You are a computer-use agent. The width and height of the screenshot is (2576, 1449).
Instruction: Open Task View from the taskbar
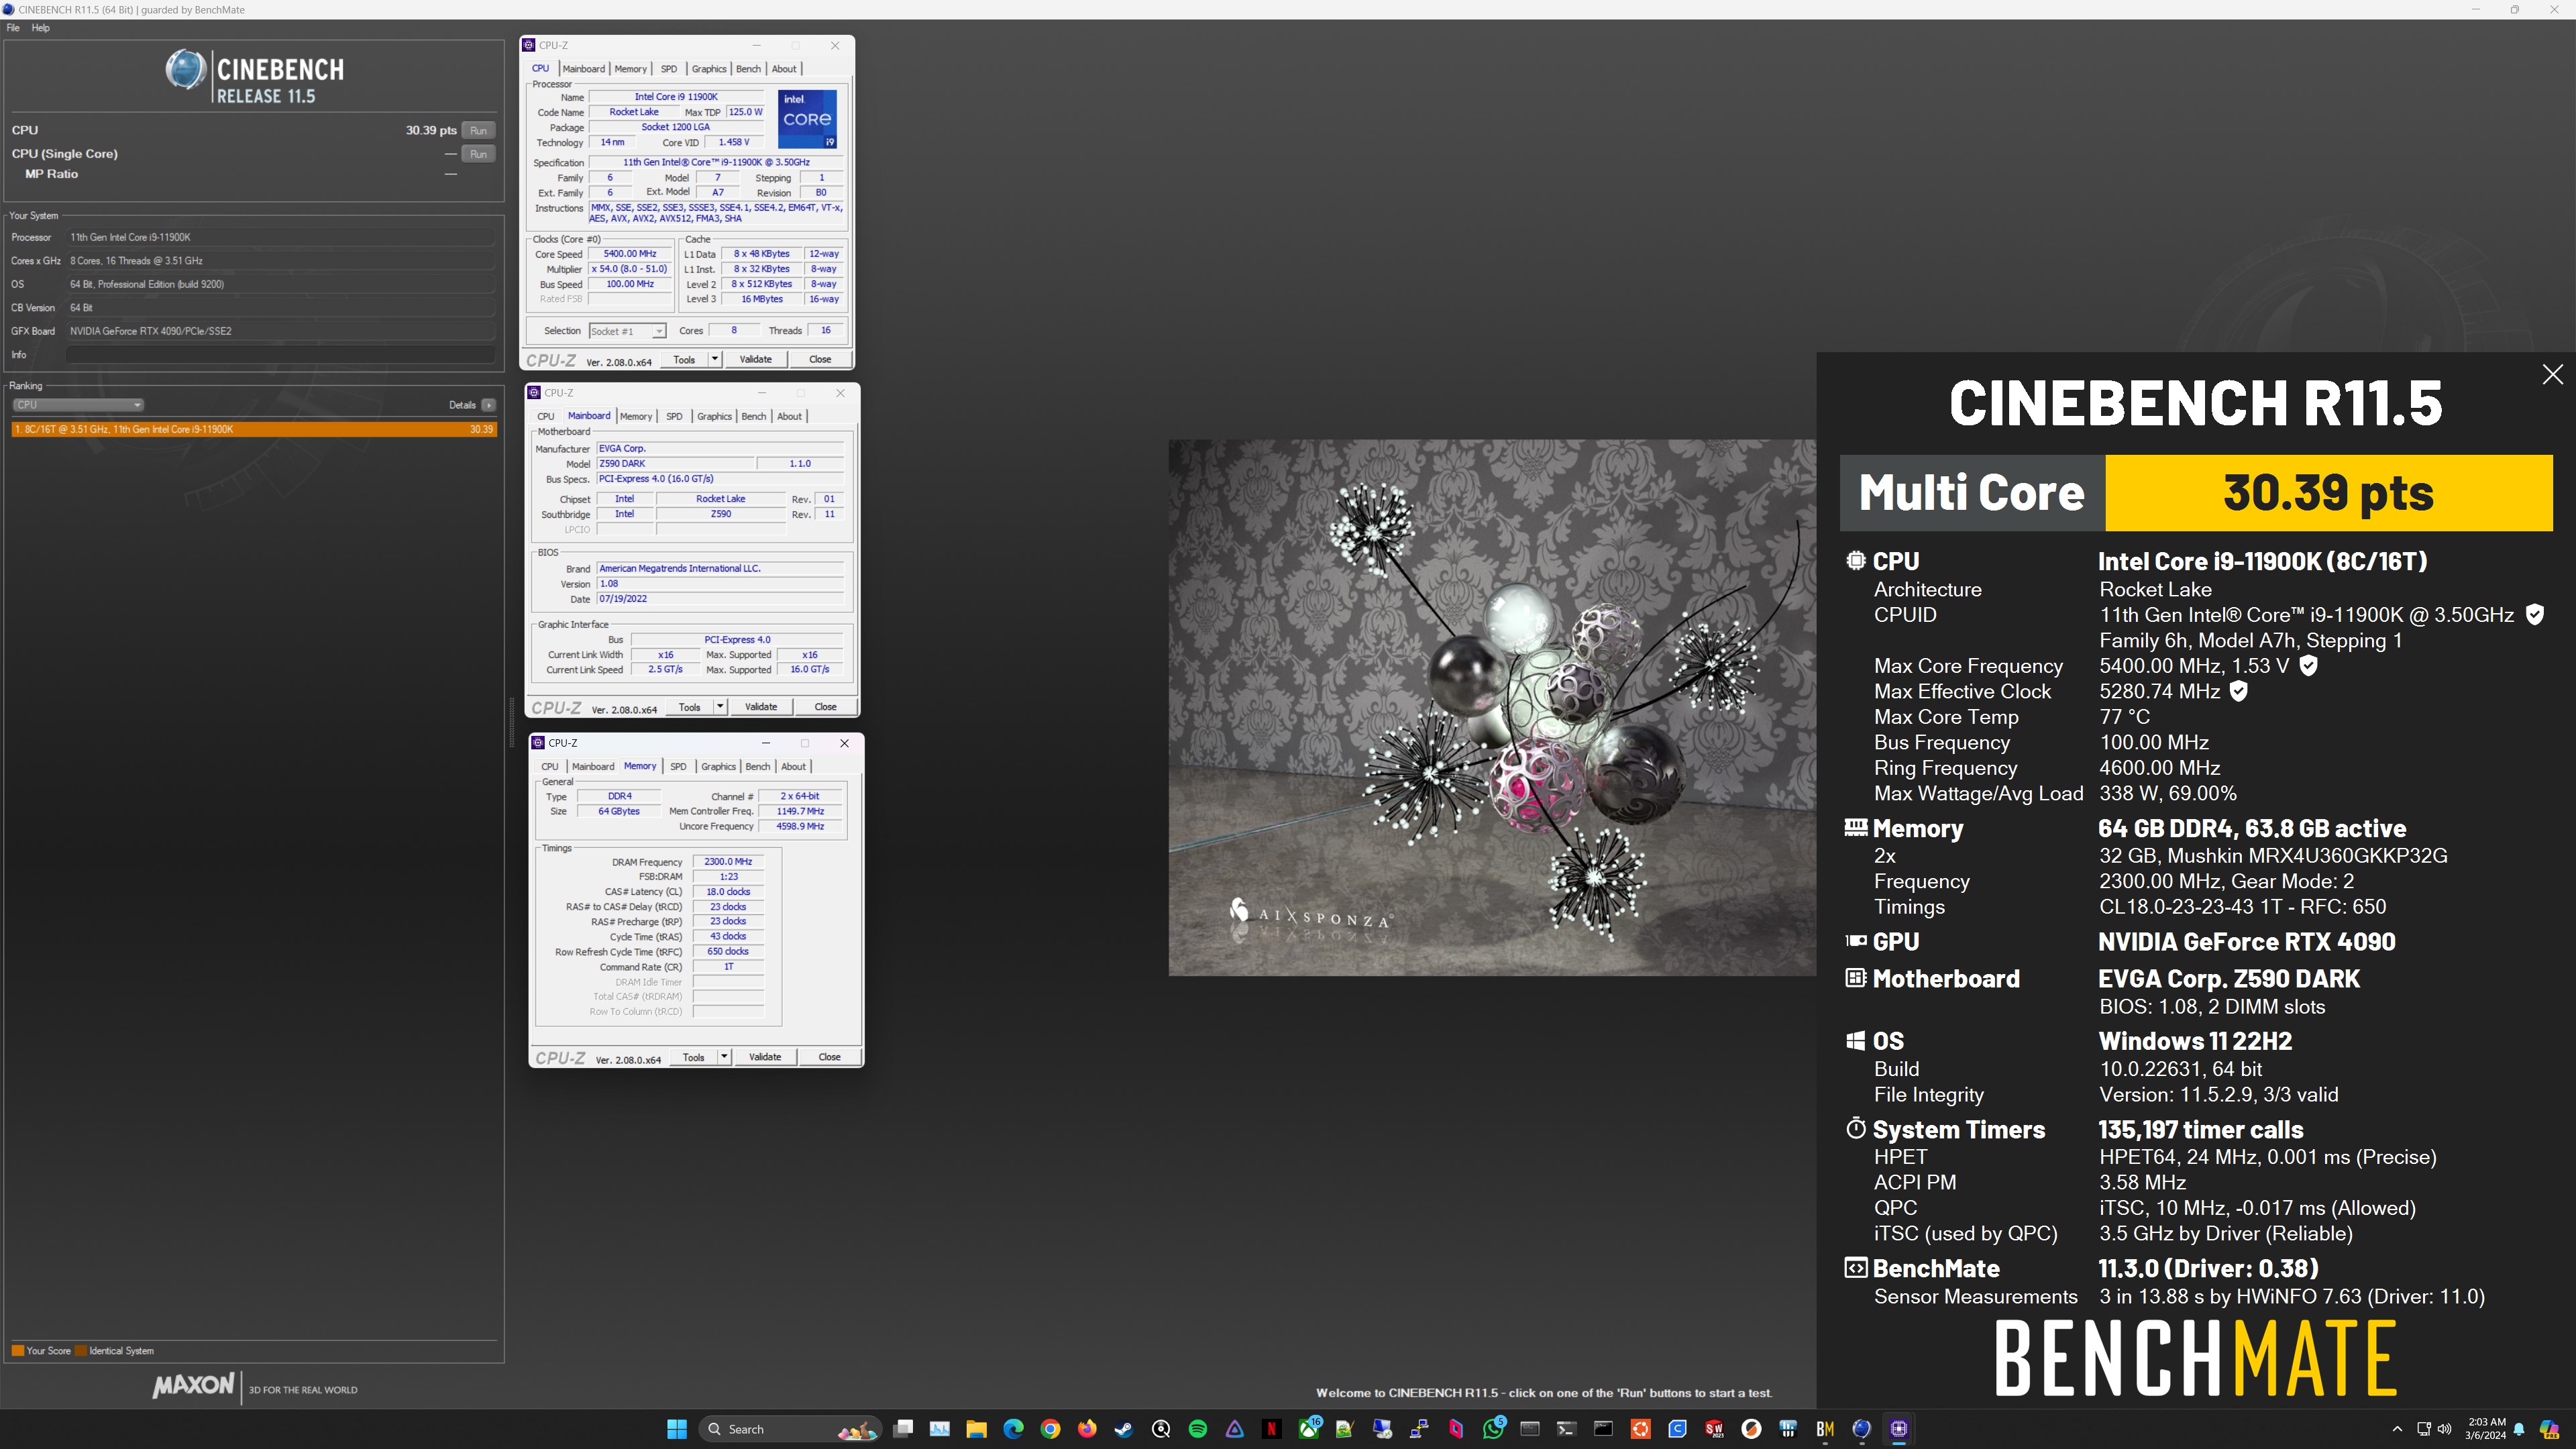pyautogui.click(x=903, y=1429)
